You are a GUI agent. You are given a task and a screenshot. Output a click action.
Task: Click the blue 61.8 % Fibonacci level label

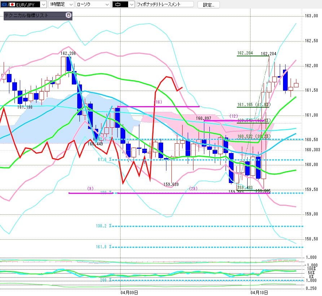(x=105, y=160)
